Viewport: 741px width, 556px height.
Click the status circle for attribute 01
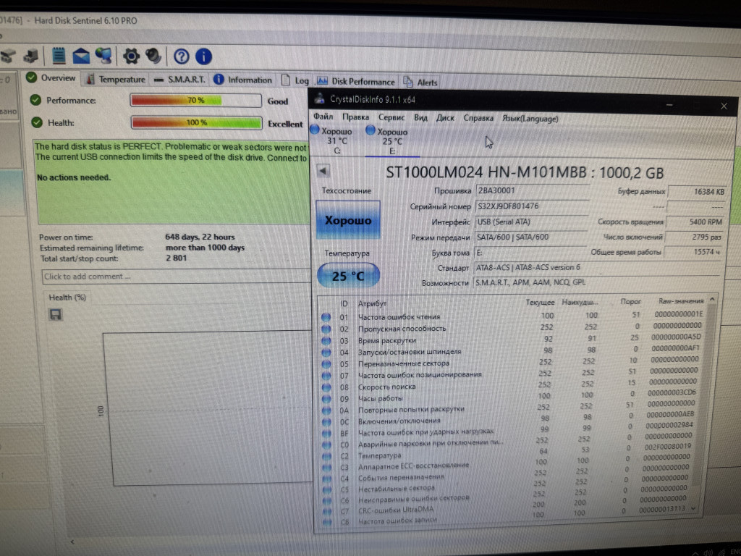326,316
